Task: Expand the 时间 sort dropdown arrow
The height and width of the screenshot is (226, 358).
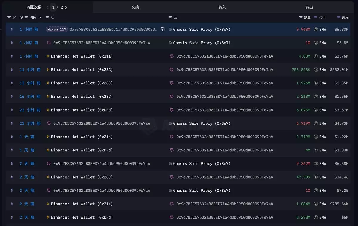Action: [40, 17]
